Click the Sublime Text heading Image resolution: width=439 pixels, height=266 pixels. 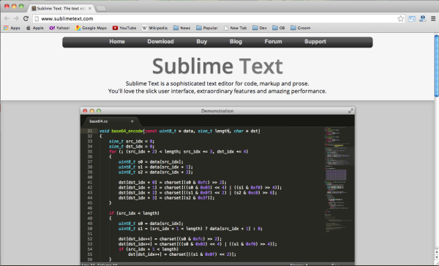[217, 66]
